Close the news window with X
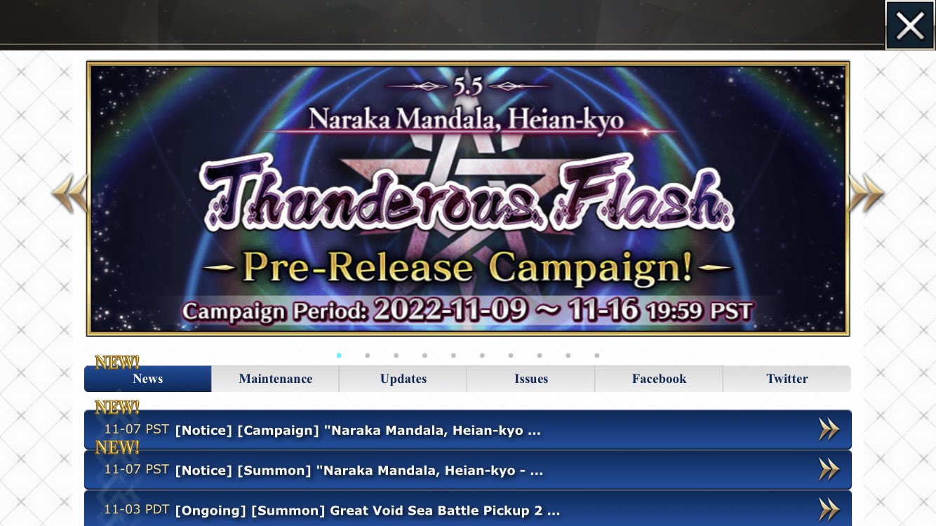 [909, 26]
